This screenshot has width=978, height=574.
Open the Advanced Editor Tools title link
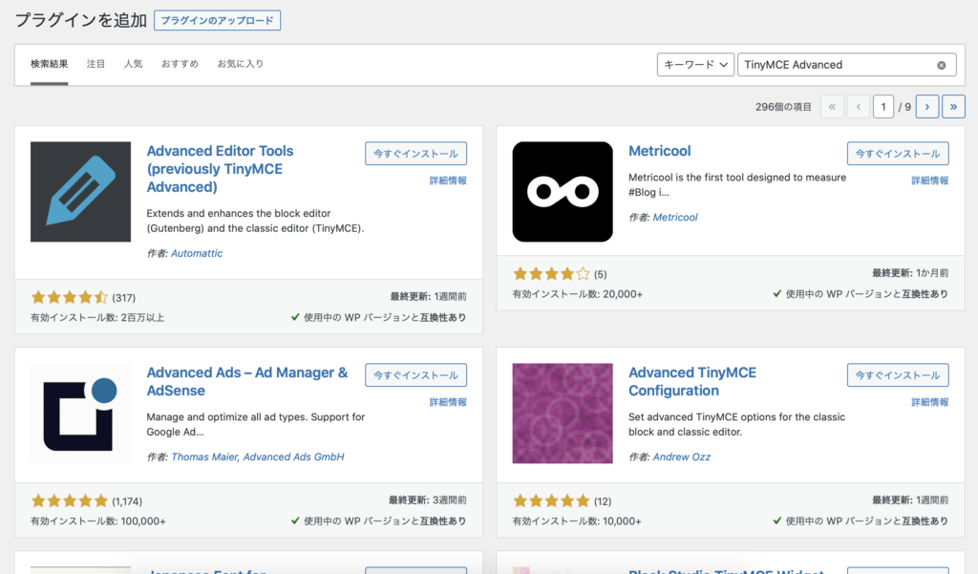click(220, 169)
